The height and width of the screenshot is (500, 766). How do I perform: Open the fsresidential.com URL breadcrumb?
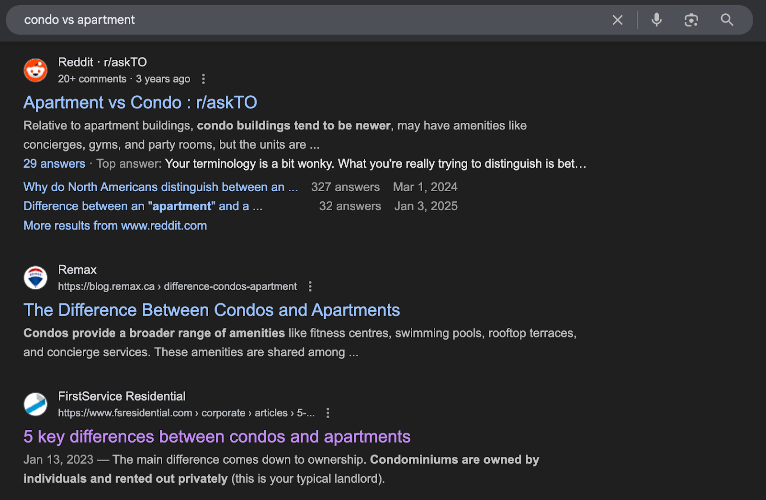tap(186, 413)
